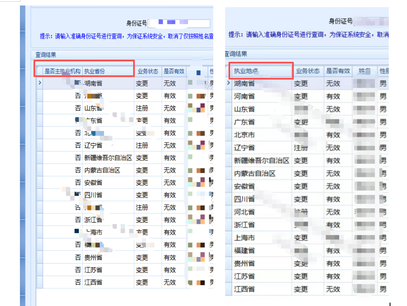Click 是否有效 header in the 执业地点 table

click(338, 71)
